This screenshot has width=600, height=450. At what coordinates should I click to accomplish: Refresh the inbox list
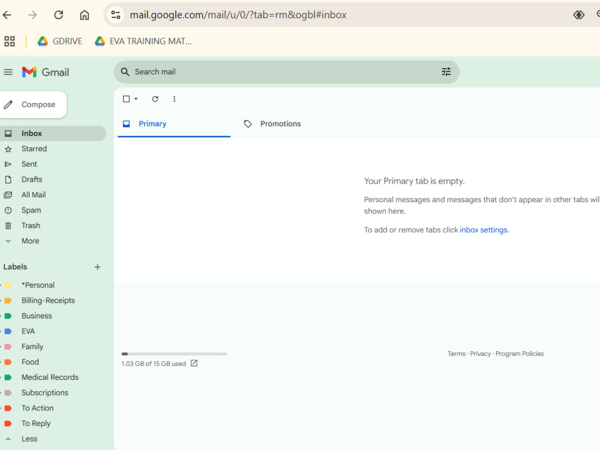coord(155,99)
